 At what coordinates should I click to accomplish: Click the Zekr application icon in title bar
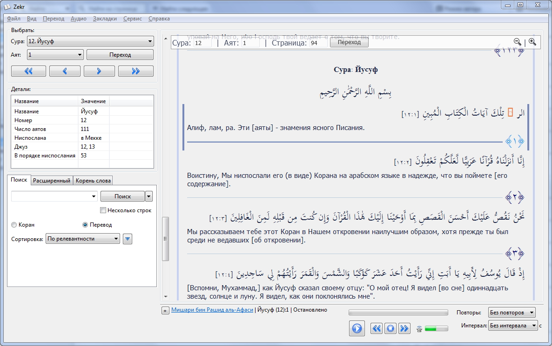7,7
